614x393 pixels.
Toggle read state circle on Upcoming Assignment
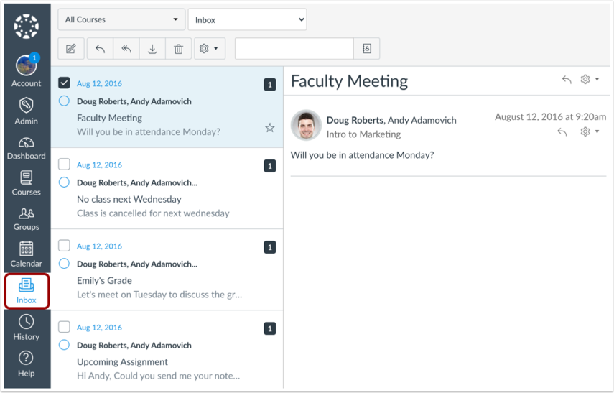coord(64,345)
